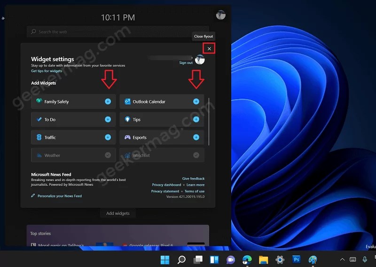376x267 pixels.
Task: Click the Watchlist widget checkmark
Action: (x=196, y=155)
